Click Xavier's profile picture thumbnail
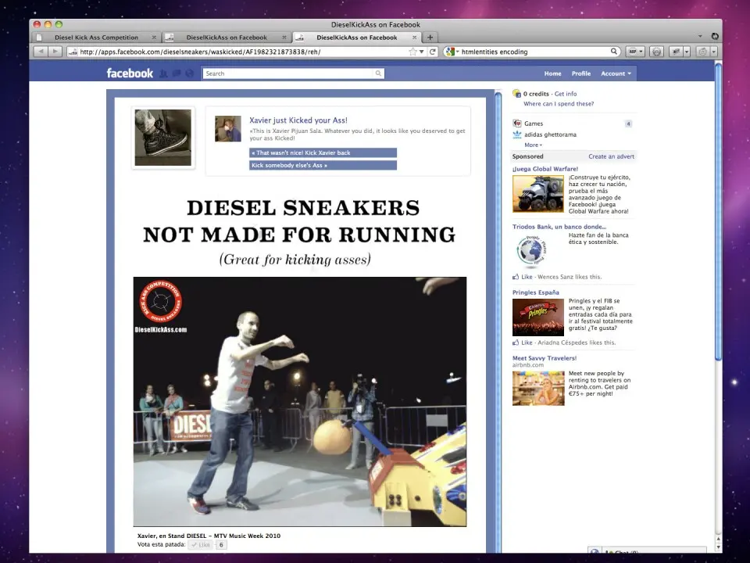 tap(227, 129)
